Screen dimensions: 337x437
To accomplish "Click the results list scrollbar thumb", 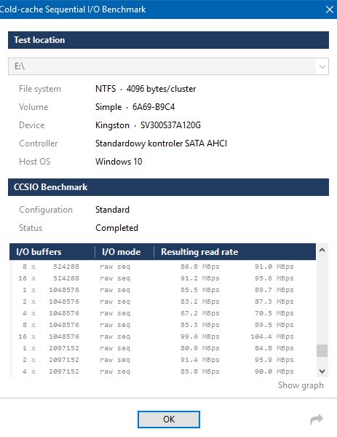I will [322, 350].
